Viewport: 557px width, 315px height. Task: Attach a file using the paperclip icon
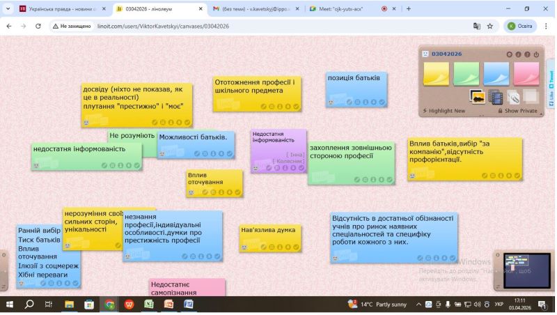pyautogui.click(x=513, y=97)
